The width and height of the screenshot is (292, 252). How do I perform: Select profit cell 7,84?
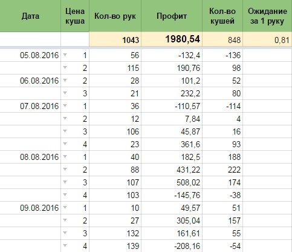pos(172,119)
